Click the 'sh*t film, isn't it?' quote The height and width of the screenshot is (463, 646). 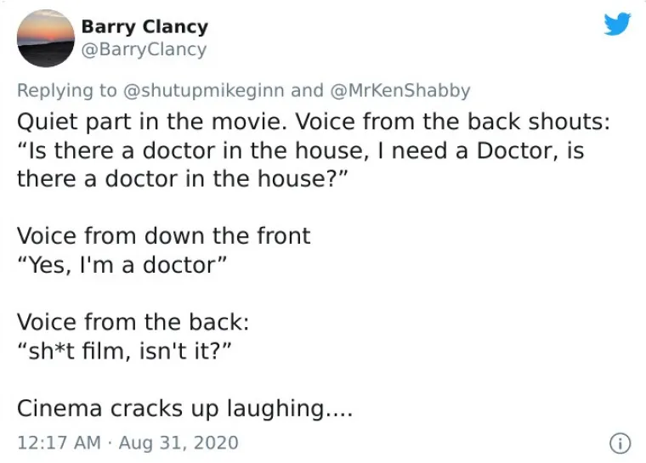(124, 352)
